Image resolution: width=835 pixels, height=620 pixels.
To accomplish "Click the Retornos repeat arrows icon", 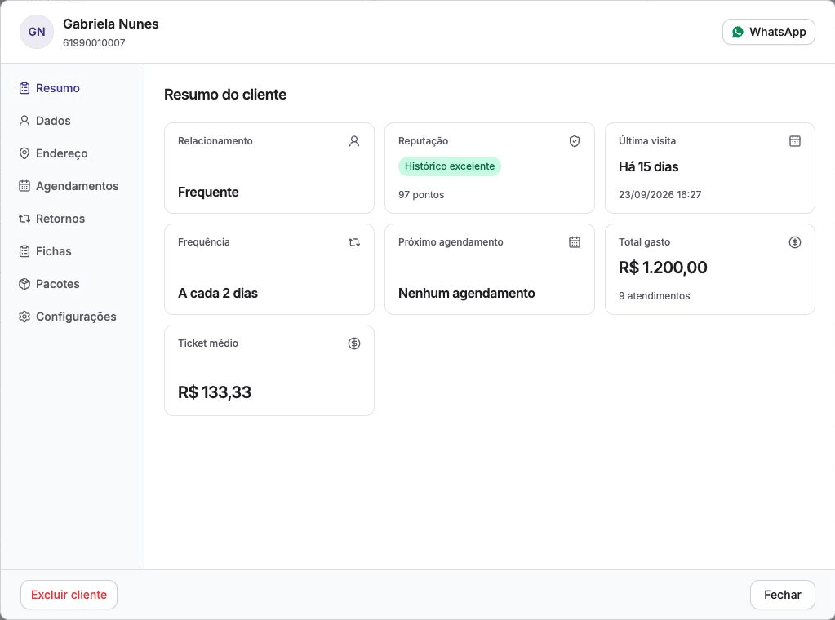I will click(x=24, y=219).
